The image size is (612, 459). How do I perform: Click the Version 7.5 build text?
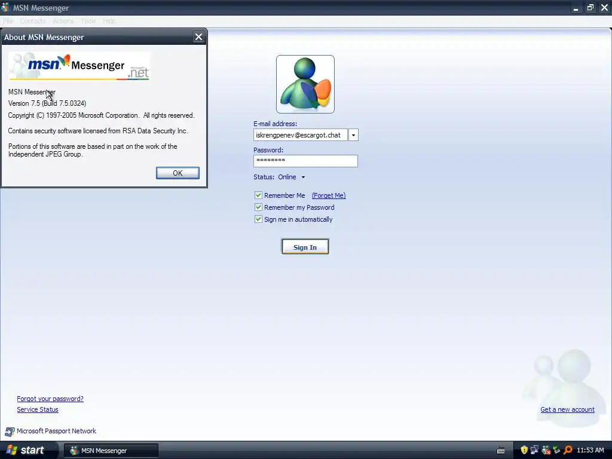coord(47,103)
